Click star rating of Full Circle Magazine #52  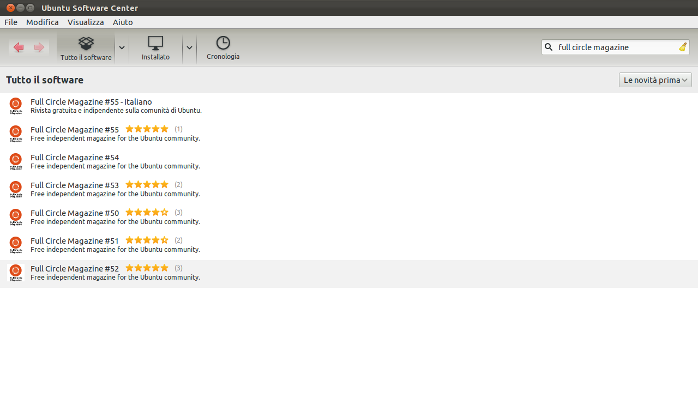click(147, 268)
